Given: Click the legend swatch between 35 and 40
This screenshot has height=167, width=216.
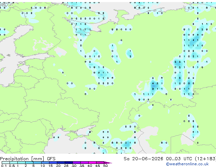Looking at the screenshot, I should pyautogui.click(x=84, y=163).
